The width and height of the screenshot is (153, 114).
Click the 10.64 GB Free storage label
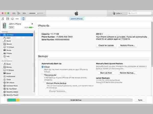click(76, 100)
